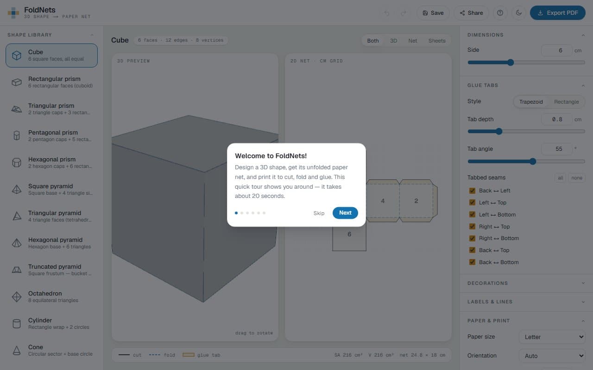Click the Tab angle input field

tap(557, 149)
